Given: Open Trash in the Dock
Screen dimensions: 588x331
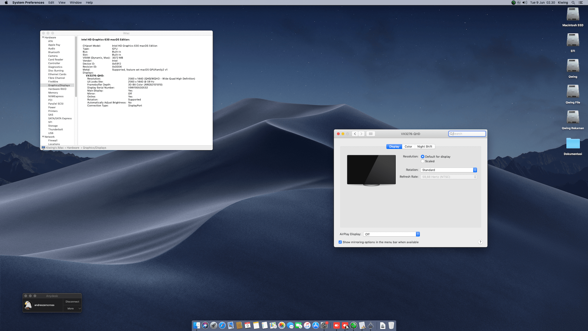Looking at the screenshot, I should 391,325.
